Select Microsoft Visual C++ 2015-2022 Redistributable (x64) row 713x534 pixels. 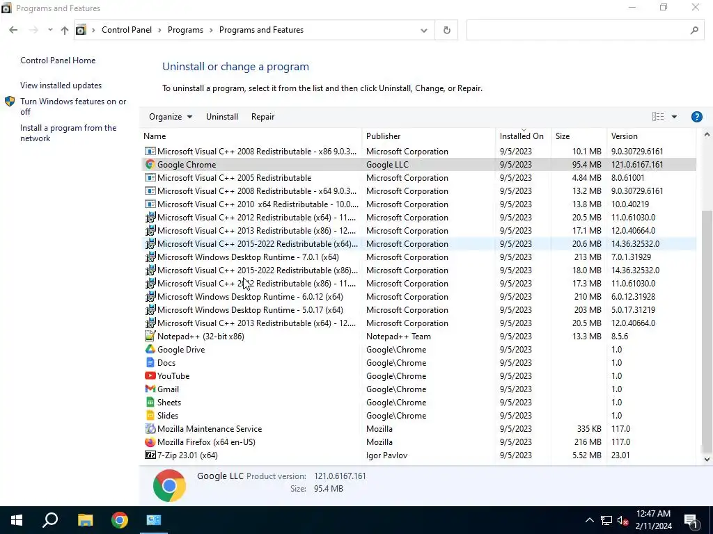pos(418,244)
